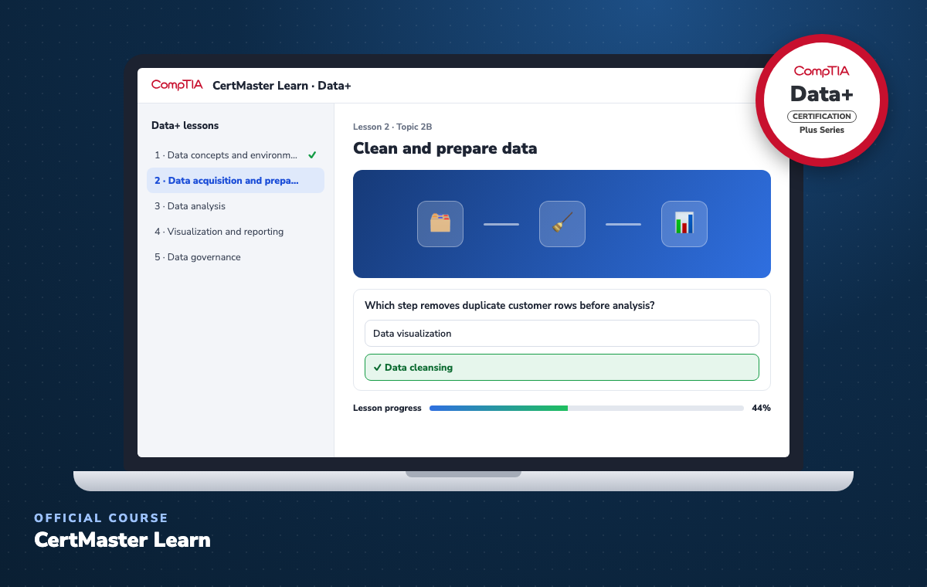Click the OFFICIAL COURSE caption

pos(101,518)
